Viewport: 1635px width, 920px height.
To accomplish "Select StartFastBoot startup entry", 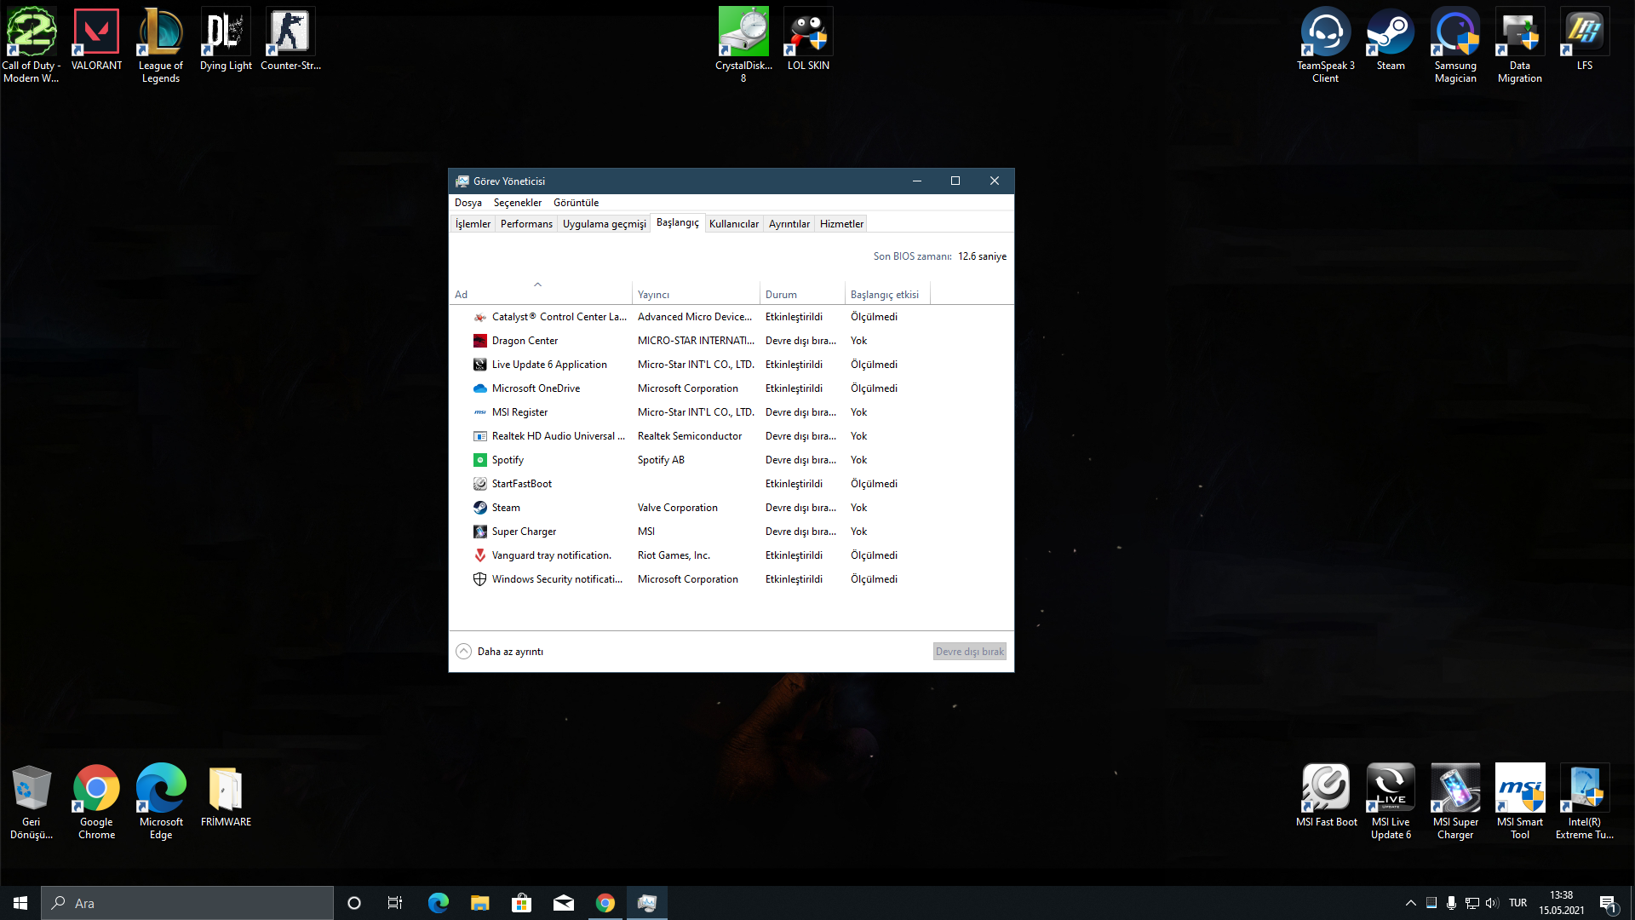I will [x=731, y=484].
